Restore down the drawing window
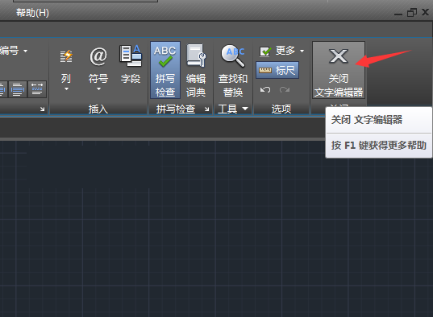The image size is (433, 317). (x=412, y=12)
